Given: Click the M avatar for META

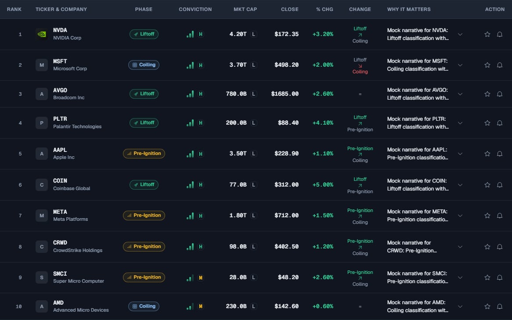Looking at the screenshot, I should tap(42, 216).
